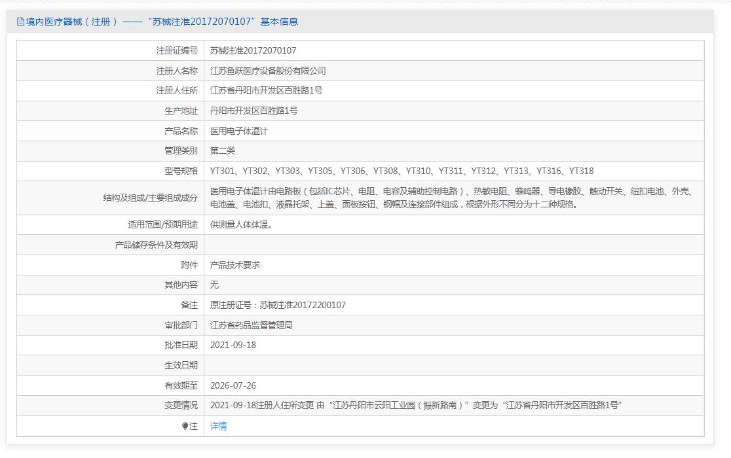731x458 pixels.
Task: Click the 注册人名称 row label
Action: (177, 71)
